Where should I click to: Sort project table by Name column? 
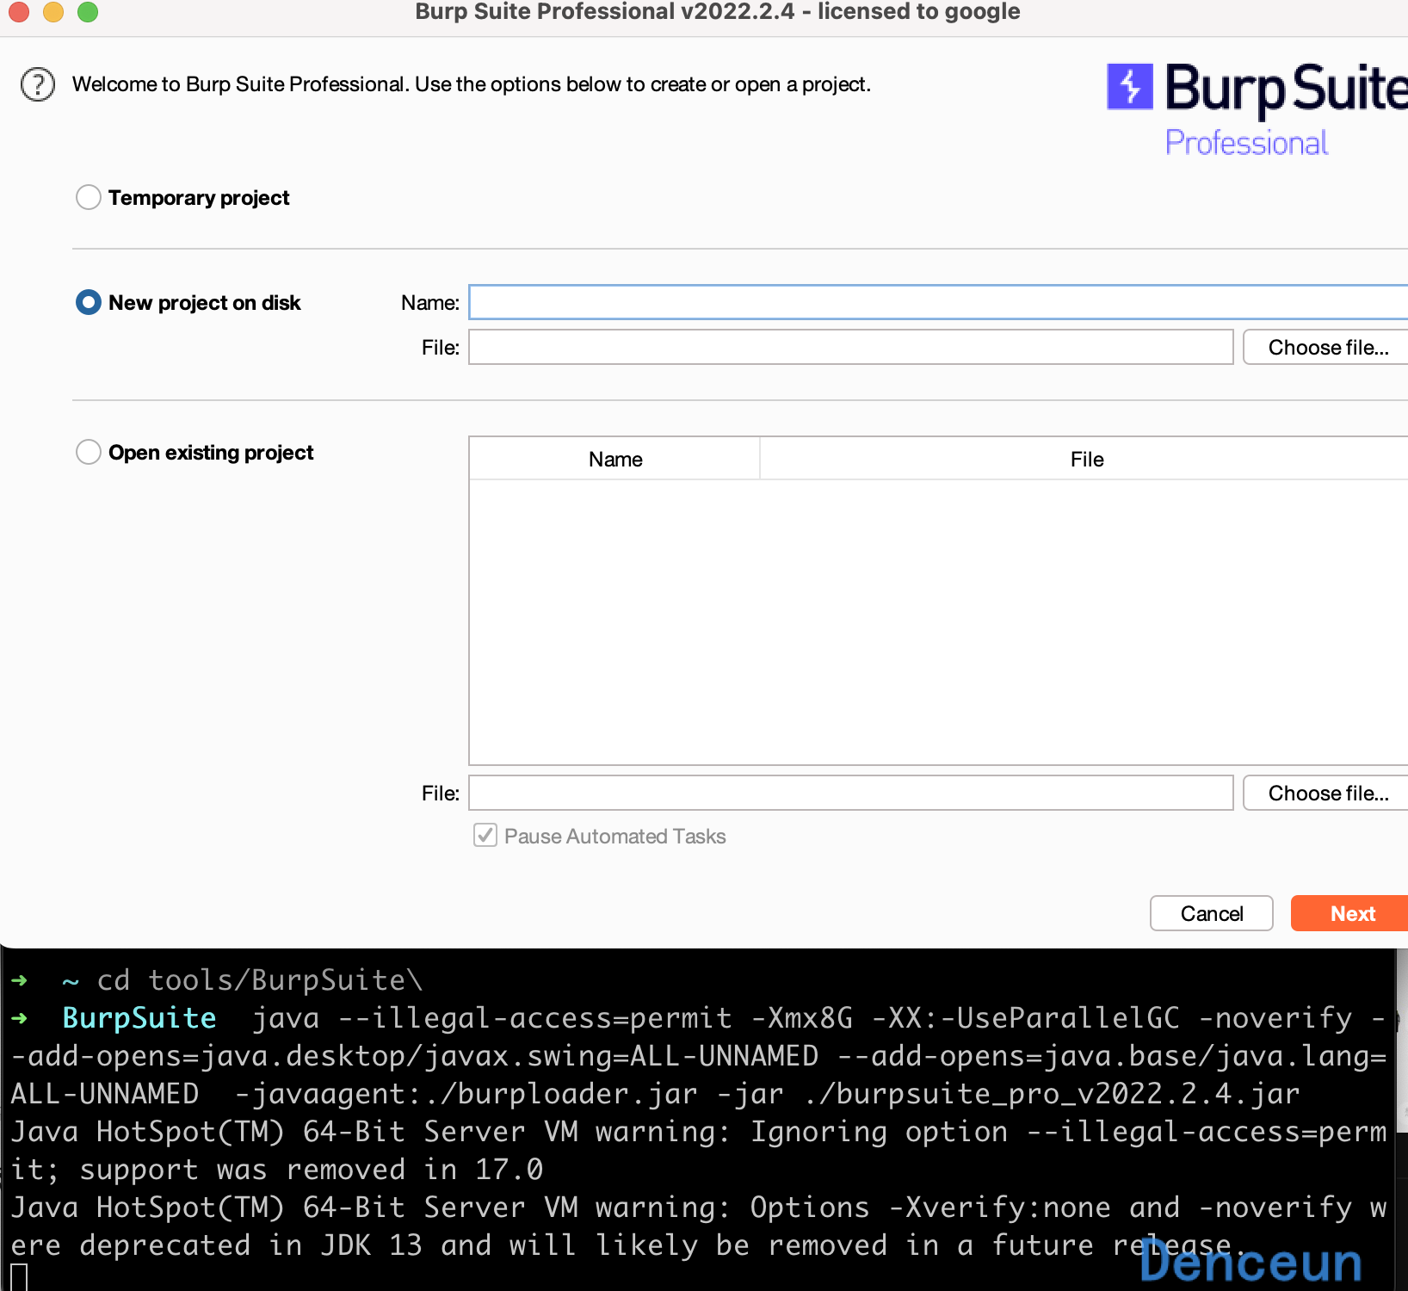[x=614, y=459]
